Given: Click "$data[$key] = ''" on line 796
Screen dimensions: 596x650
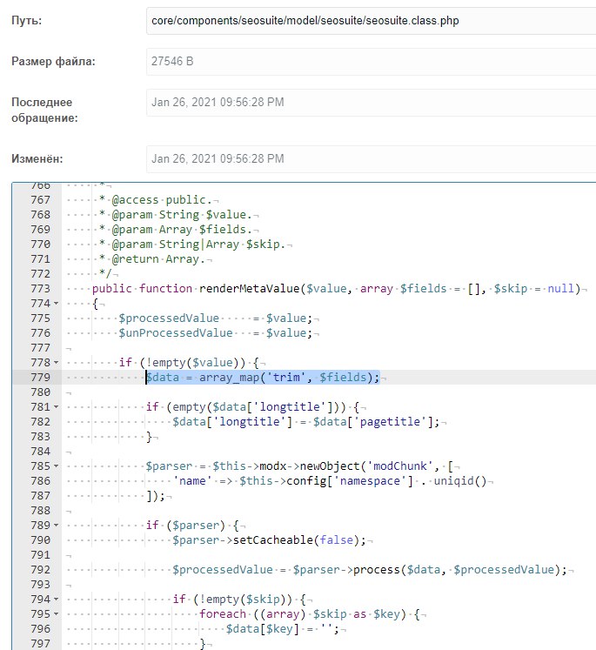Looking at the screenshot, I should [x=280, y=629].
